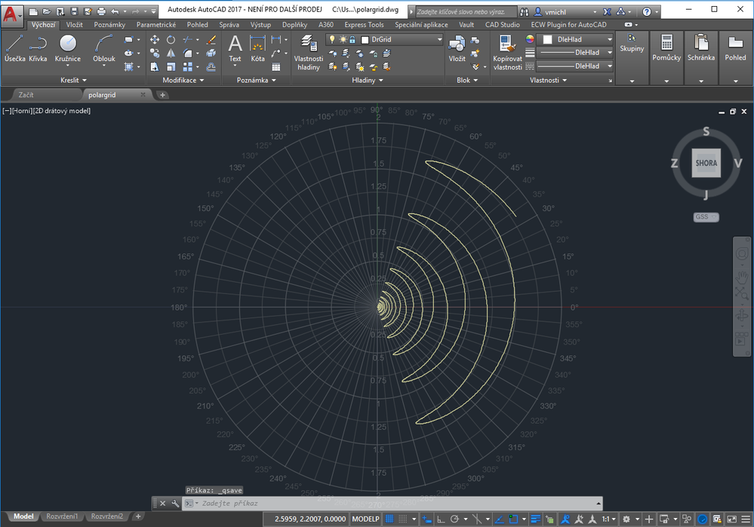Click the GSS coordinate system button
The height and width of the screenshot is (527, 754).
(706, 216)
